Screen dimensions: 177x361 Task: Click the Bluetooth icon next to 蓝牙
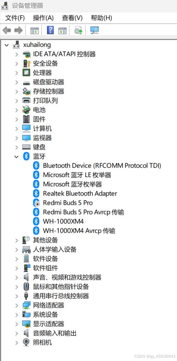[26, 157]
